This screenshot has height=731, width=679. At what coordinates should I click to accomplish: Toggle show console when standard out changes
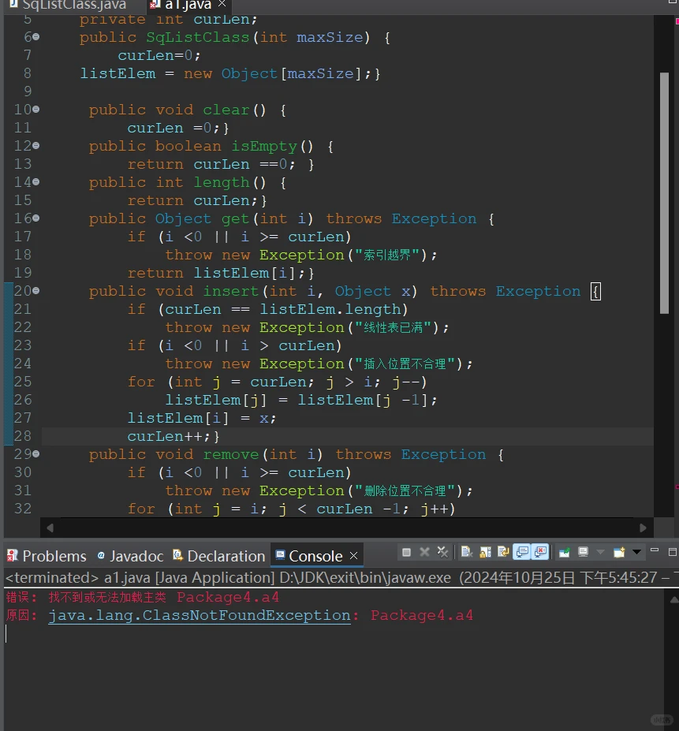pyautogui.click(x=522, y=552)
